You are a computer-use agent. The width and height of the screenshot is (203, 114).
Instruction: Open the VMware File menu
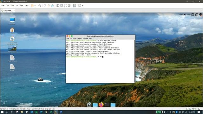(x=3, y=5)
